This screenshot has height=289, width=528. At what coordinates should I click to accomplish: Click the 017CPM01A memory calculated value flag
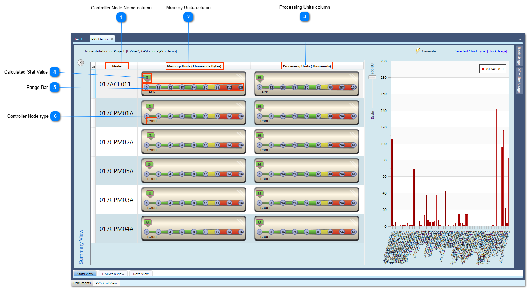[150, 107]
